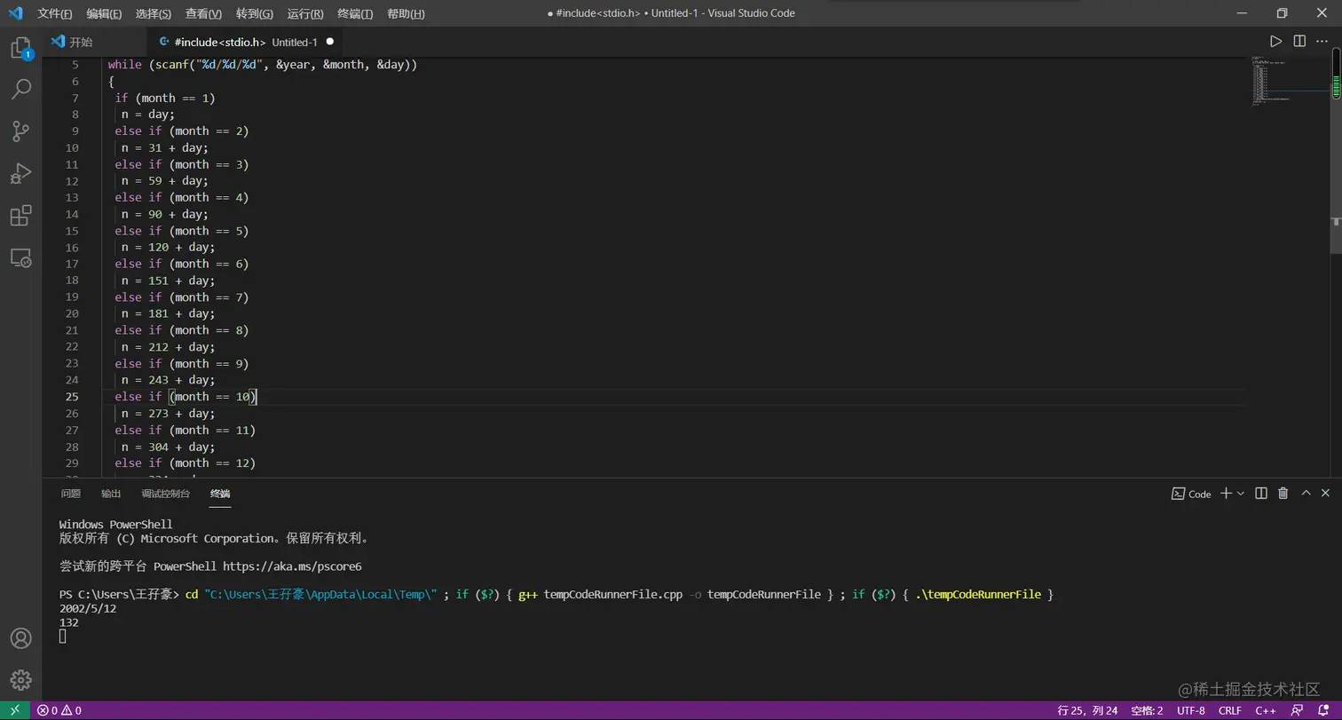Change language mode C++
The image size is (1342, 720).
[x=1266, y=710]
